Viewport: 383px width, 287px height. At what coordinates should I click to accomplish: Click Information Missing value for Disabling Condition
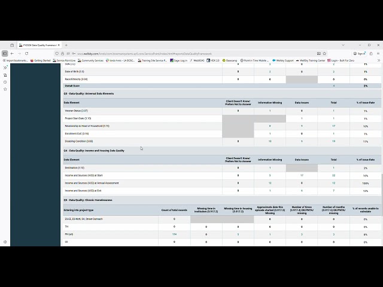[x=270, y=141]
